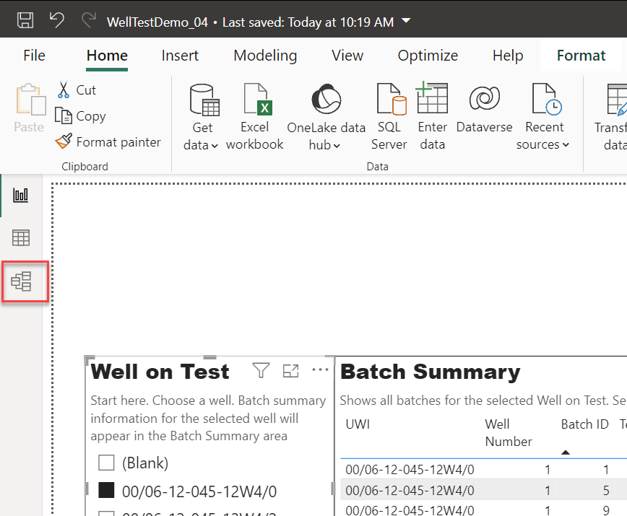This screenshot has height=516, width=627.
Task: Open the Modeling ribbon tab
Action: (x=265, y=56)
